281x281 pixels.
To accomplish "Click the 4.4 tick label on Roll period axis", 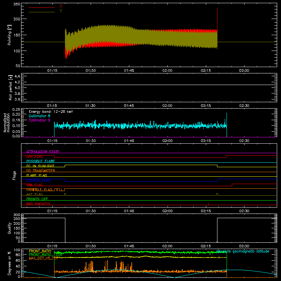I will [17, 76].
